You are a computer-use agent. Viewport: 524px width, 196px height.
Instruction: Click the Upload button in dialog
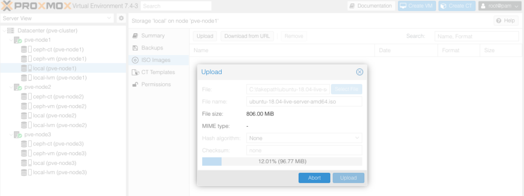click(348, 178)
